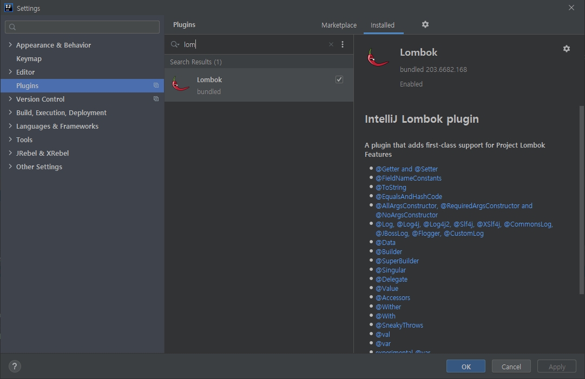Open the @EqualsAndHashCode link
This screenshot has width=585, height=379.
409,196
